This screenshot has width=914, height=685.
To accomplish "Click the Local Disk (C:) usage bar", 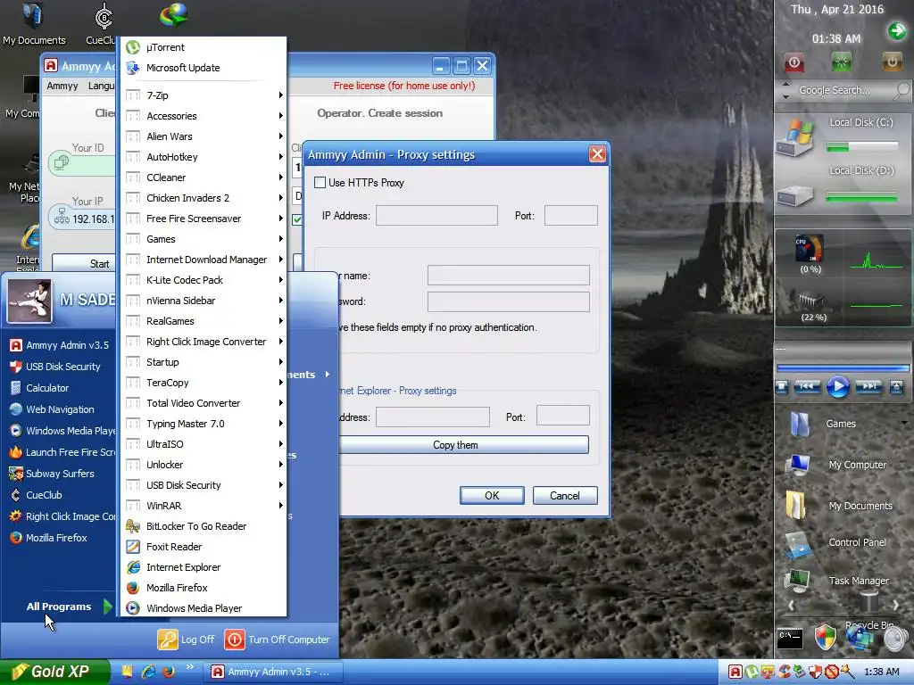I will click(861, 147).
